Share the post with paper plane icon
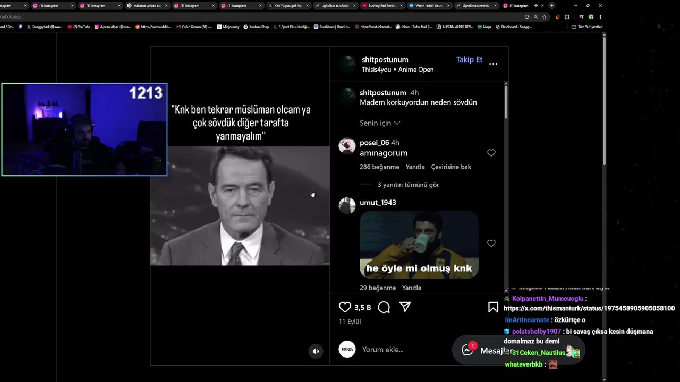This screenshot has height=382, width=680. tap(405, 307)
